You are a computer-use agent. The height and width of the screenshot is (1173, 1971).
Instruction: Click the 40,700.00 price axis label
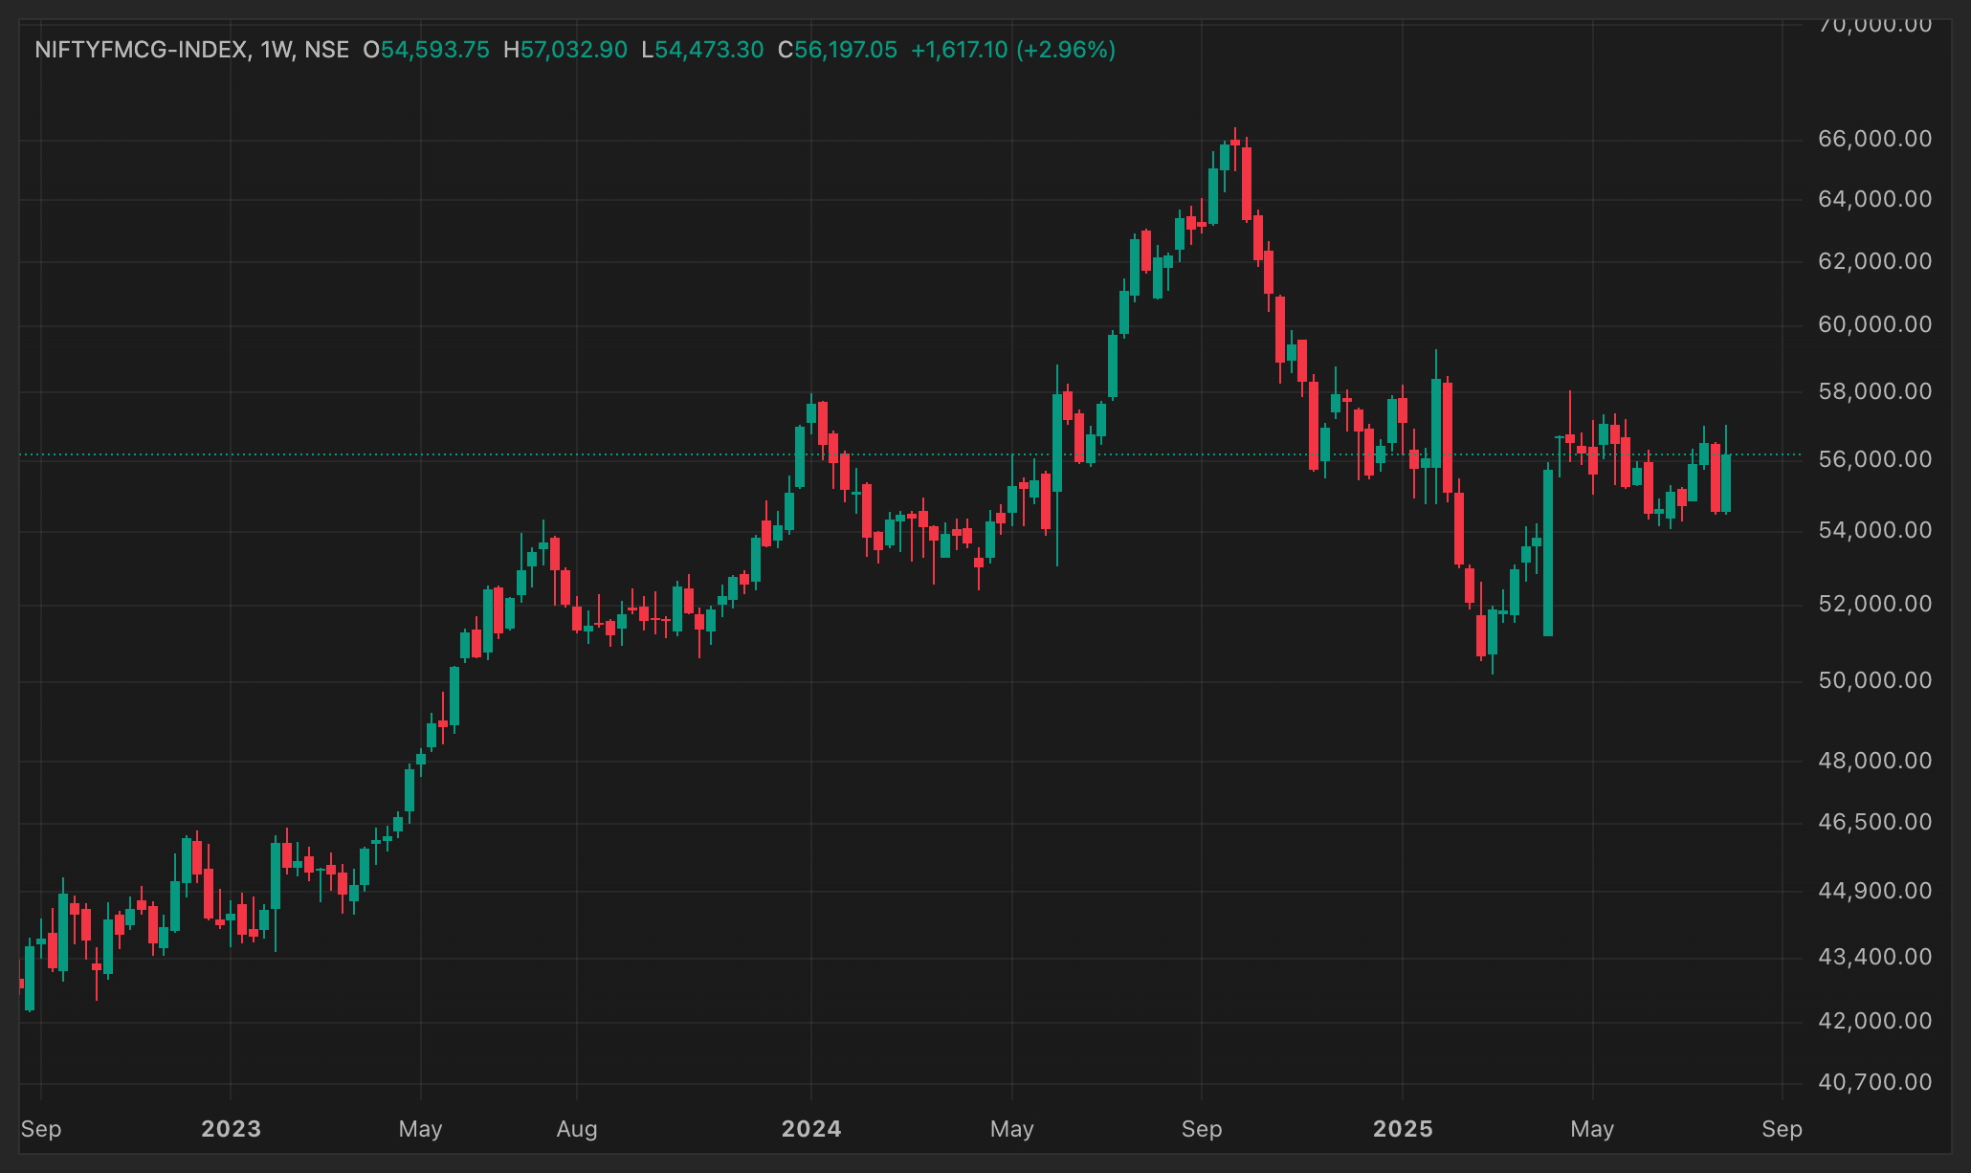[1874, 1082]
